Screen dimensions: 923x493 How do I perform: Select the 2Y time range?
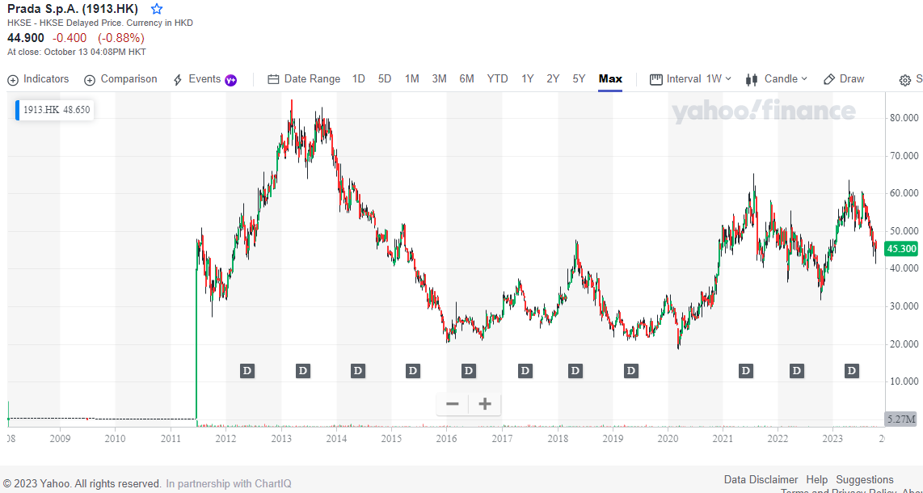[x=553, y=79]
